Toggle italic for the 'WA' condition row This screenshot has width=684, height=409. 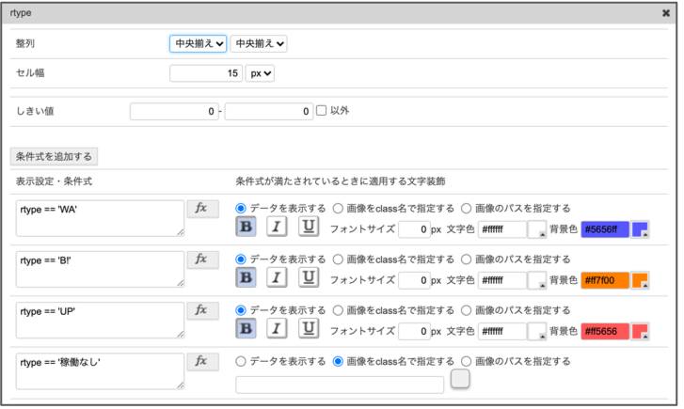[277, 228]
